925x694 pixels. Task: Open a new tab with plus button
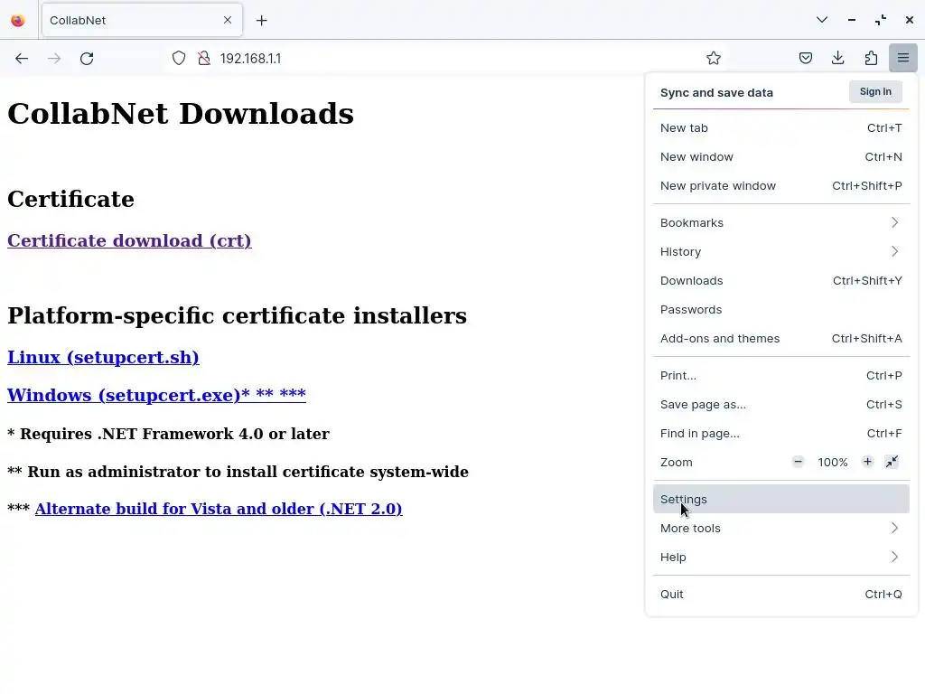(x=262, y=21)
